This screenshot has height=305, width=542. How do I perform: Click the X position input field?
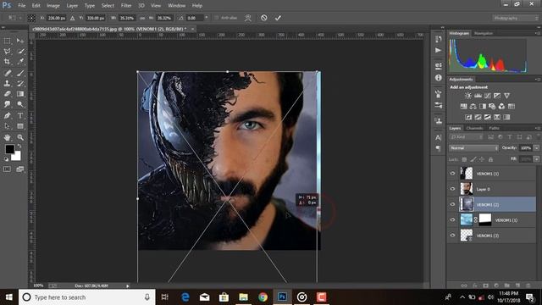[x=57, y=18]
